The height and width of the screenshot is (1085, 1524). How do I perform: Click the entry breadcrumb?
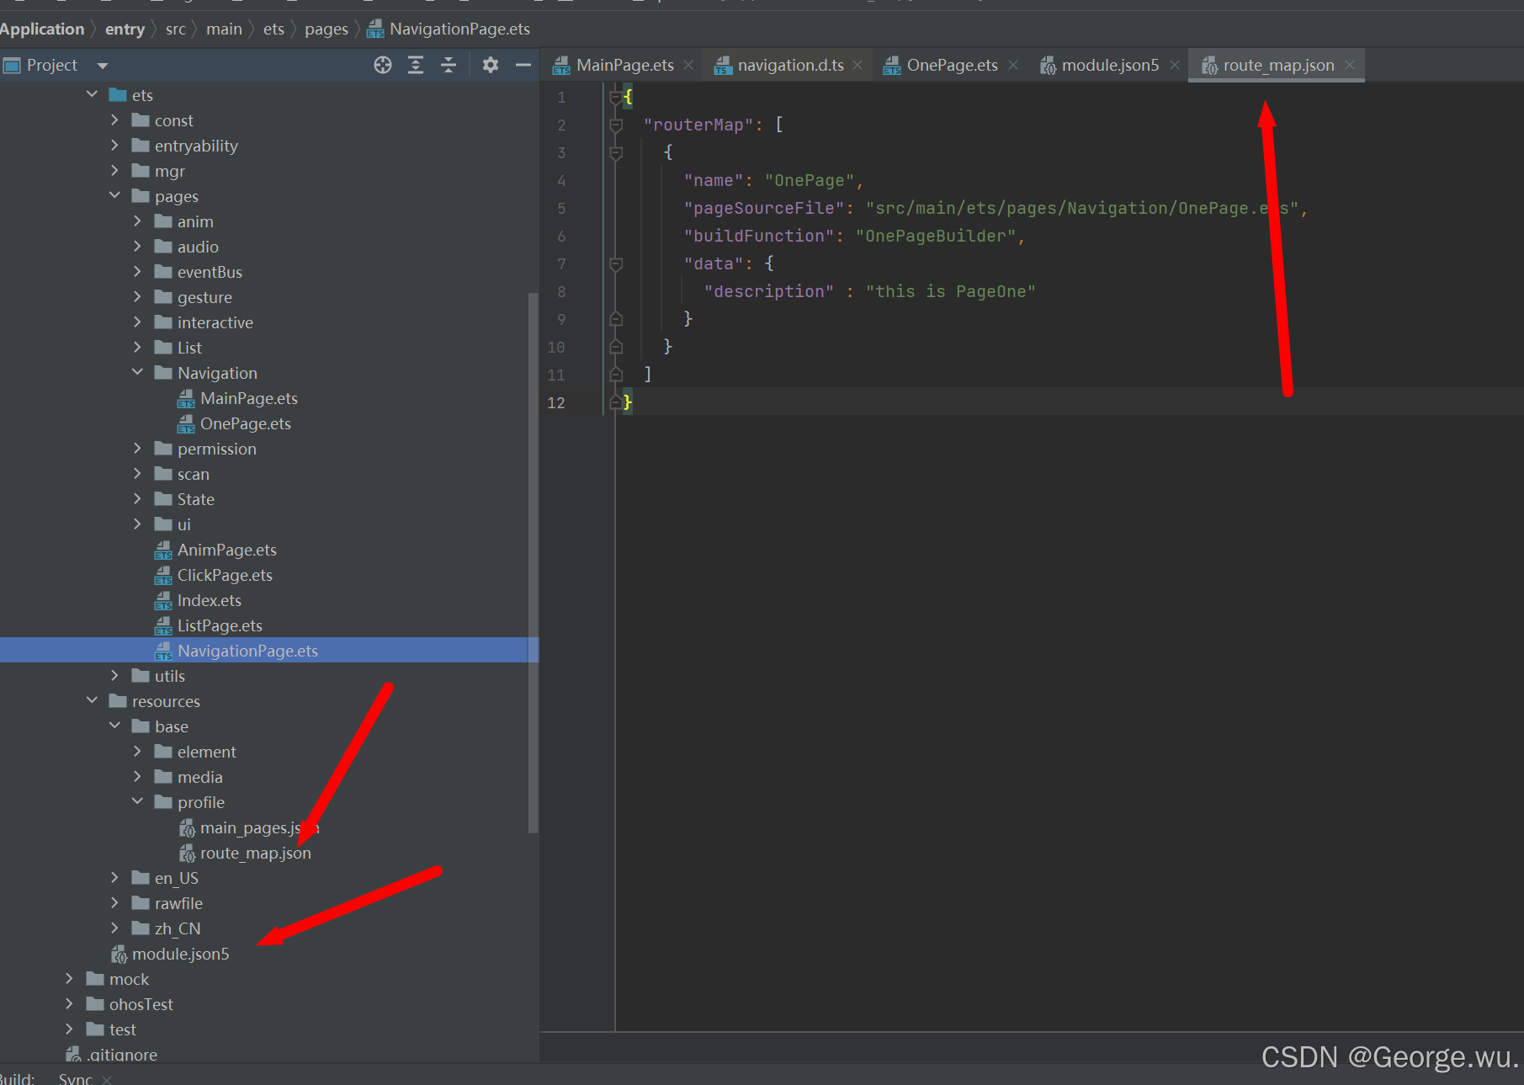pyautogui.click(x=125, y=29)
